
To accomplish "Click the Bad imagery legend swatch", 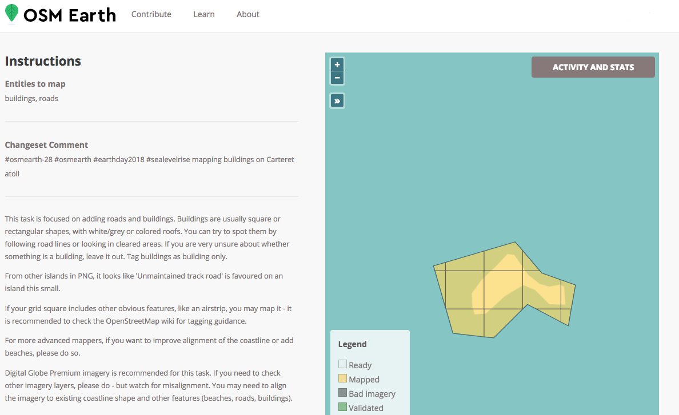I will point(342,393).
